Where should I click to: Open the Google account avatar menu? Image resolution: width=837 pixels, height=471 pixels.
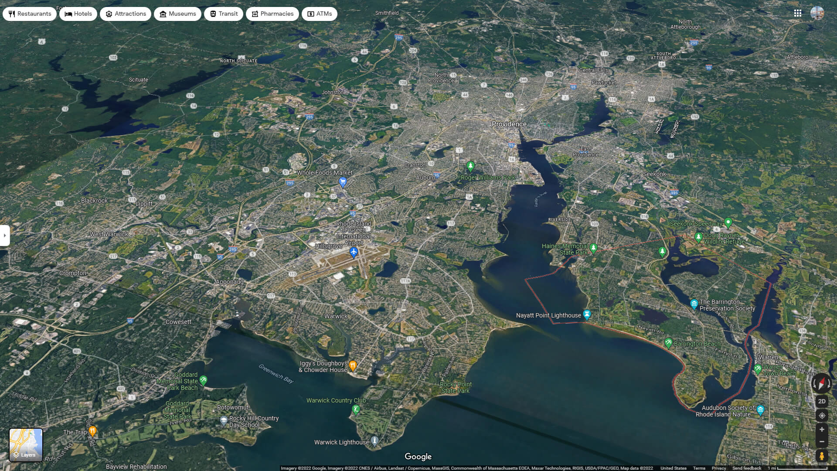point(817,14)
